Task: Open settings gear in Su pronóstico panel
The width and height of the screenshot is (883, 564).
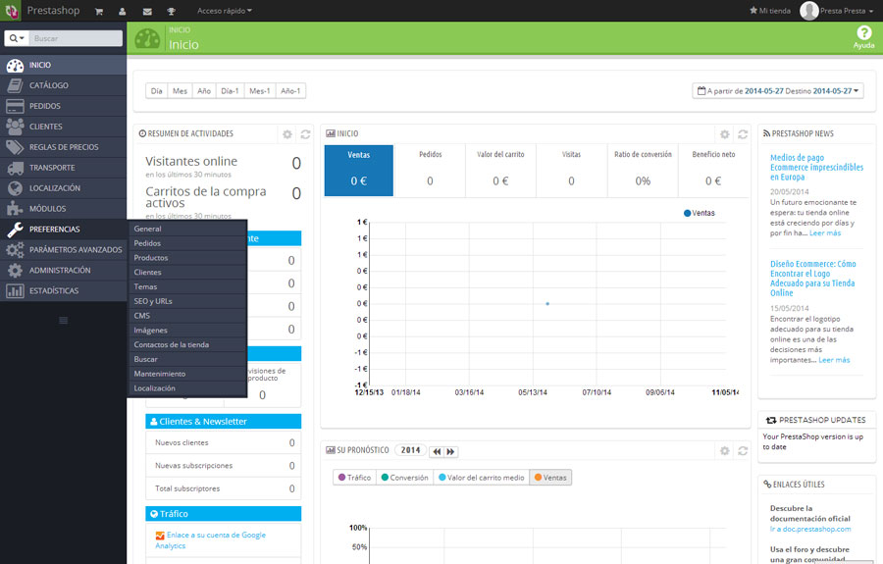Action: coord(725,451)
